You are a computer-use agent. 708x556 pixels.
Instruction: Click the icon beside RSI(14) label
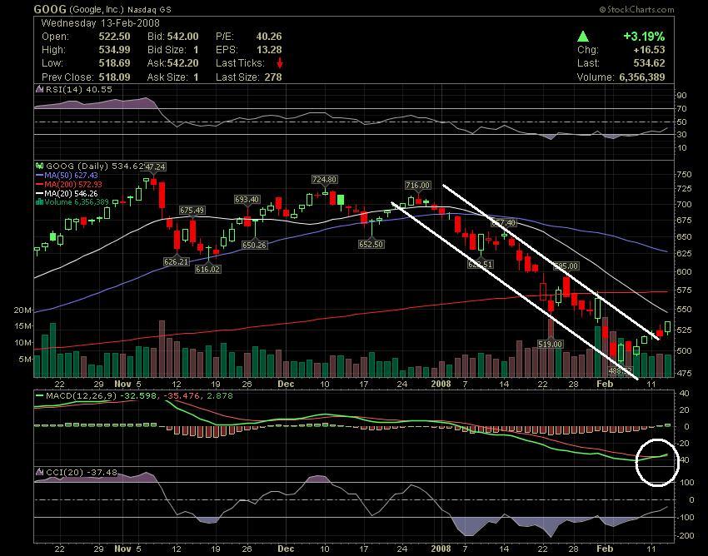[40, 89]
